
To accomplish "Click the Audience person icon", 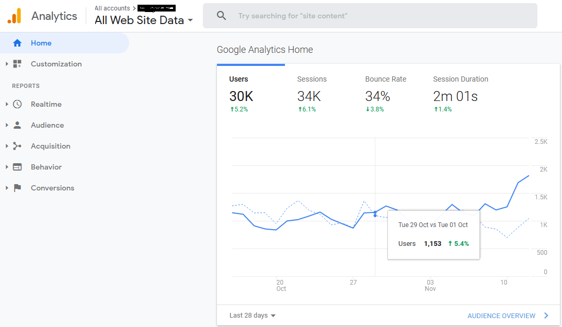I will 17,125.
